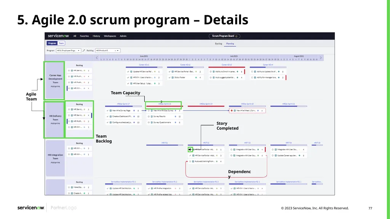This screenshot has width=390, height=219.
Task: Toggle the checkmark on New Hire Survey Page story
Action: tap(107, 111)
